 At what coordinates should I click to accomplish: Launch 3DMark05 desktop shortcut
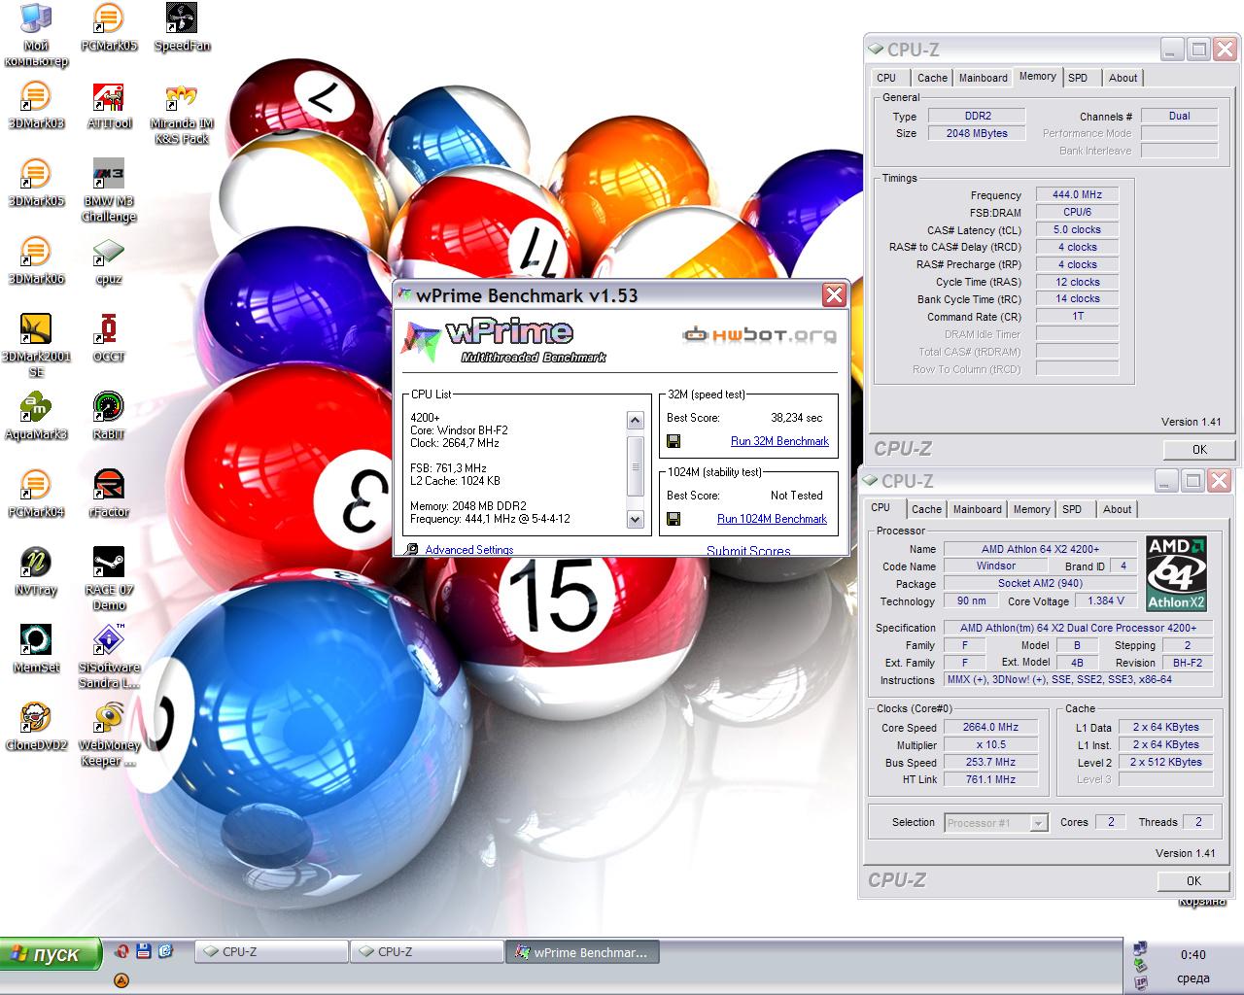35,183
